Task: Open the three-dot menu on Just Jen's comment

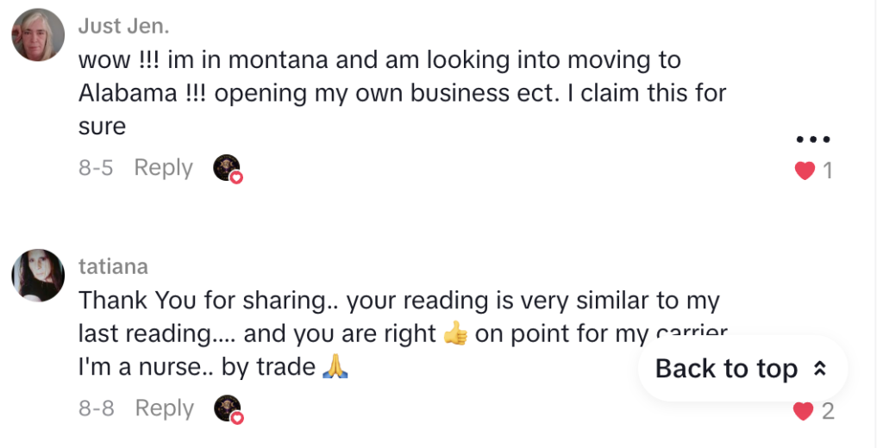Action: coord(812,139)
